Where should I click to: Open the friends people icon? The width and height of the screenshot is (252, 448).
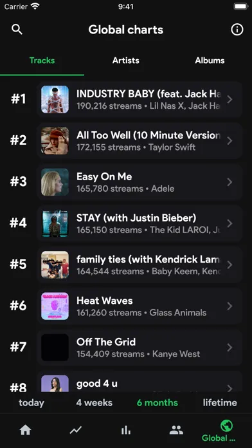coord(176,430)
